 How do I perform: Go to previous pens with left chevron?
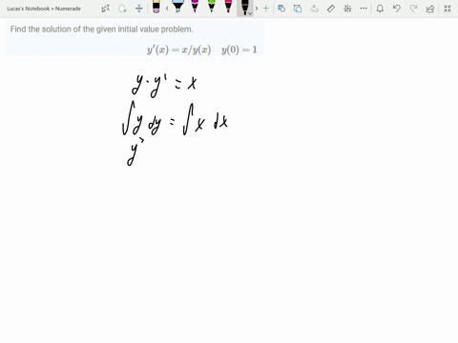(x=167, y=9)
